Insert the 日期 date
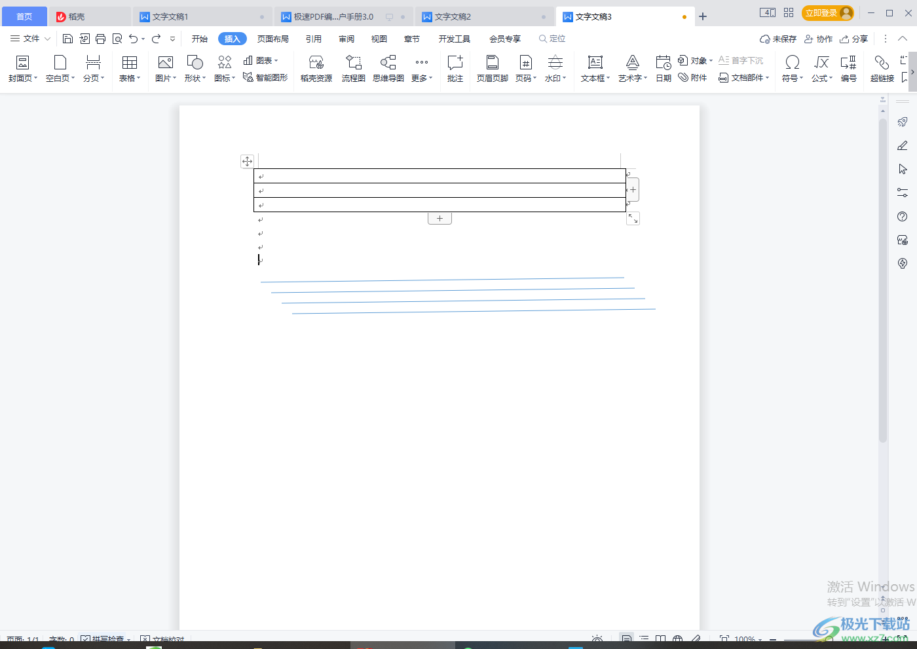Viewport: 917px width, 649px height. point(664,69)
